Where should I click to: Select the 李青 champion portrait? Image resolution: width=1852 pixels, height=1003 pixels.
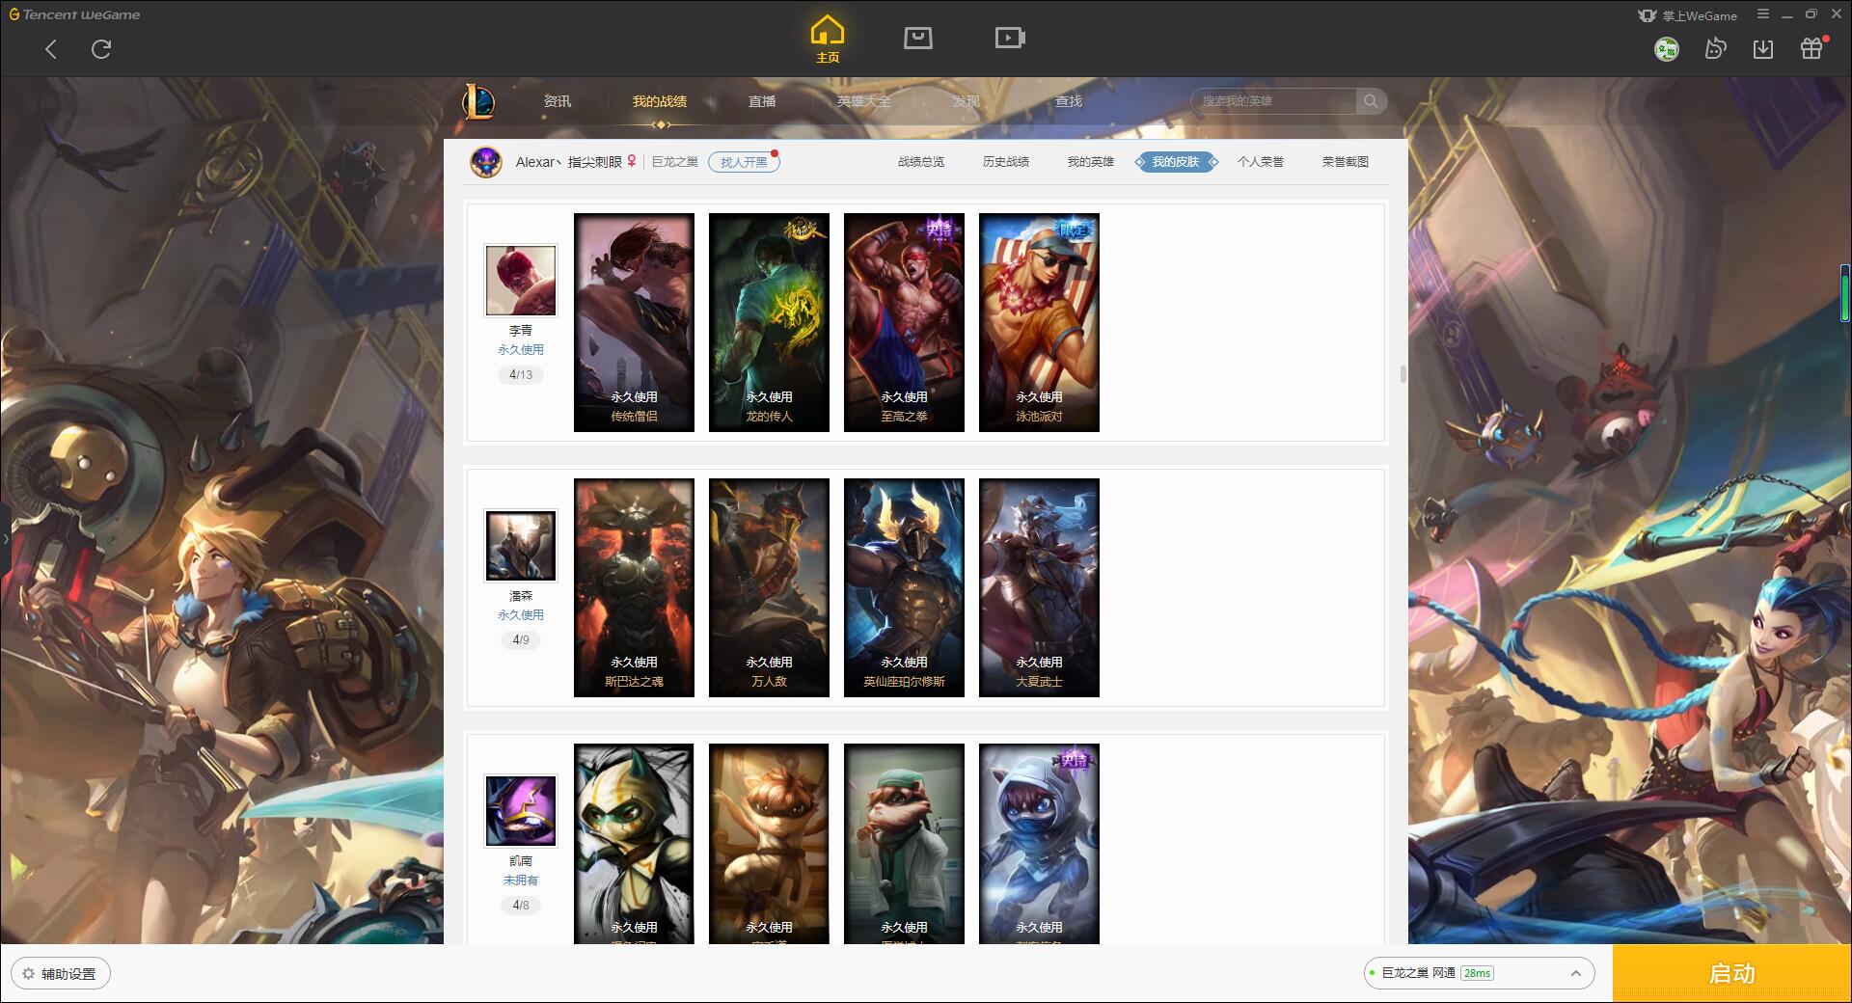pos(521,281)
